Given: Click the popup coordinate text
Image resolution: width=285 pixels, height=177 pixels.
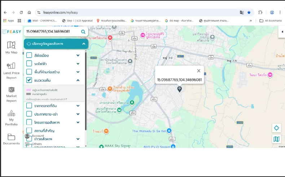Looking at the screenshot, I should pyautogui.click(x=179, y=80).
